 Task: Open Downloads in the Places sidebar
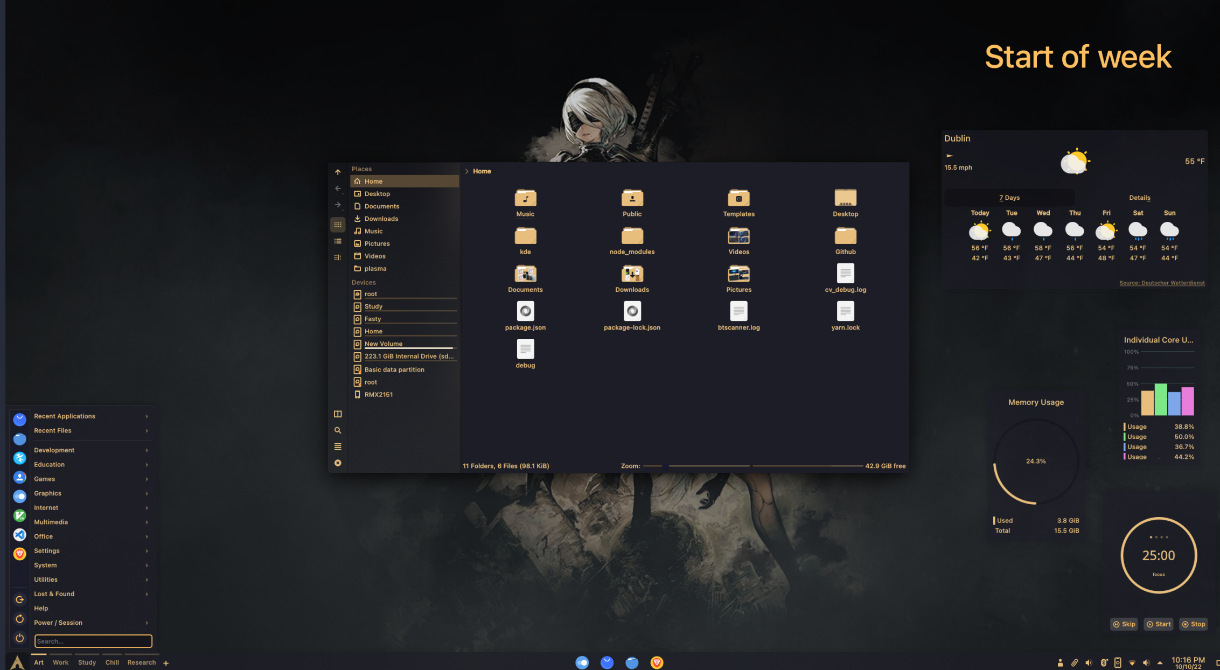click(405, 219)
